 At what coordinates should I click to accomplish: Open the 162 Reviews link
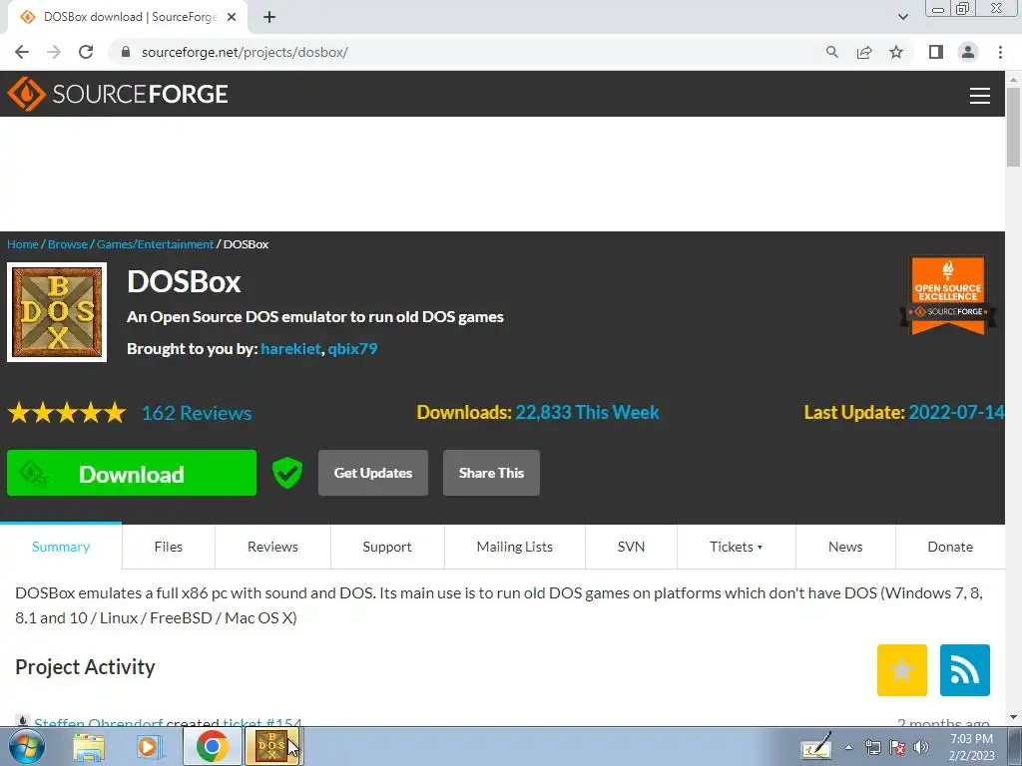click(x=197, y=413)
